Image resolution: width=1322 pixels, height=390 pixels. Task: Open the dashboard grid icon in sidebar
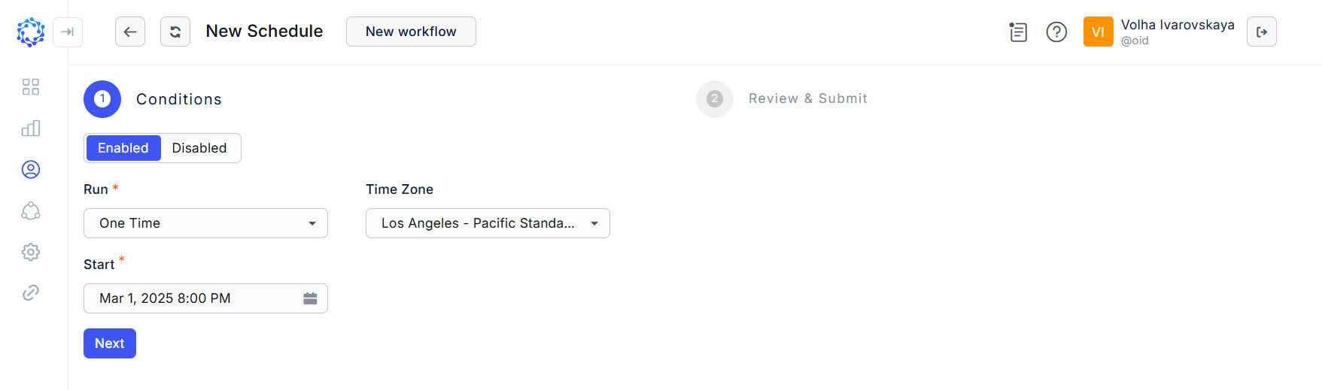coord(31,87)
